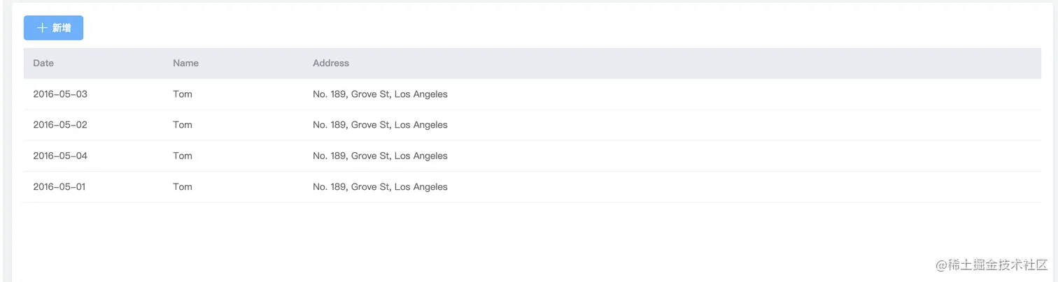Viewport: 1058px width, 282px height.
Task: Click the address in the 2016-05-01 row
Action: click(380, 187)
